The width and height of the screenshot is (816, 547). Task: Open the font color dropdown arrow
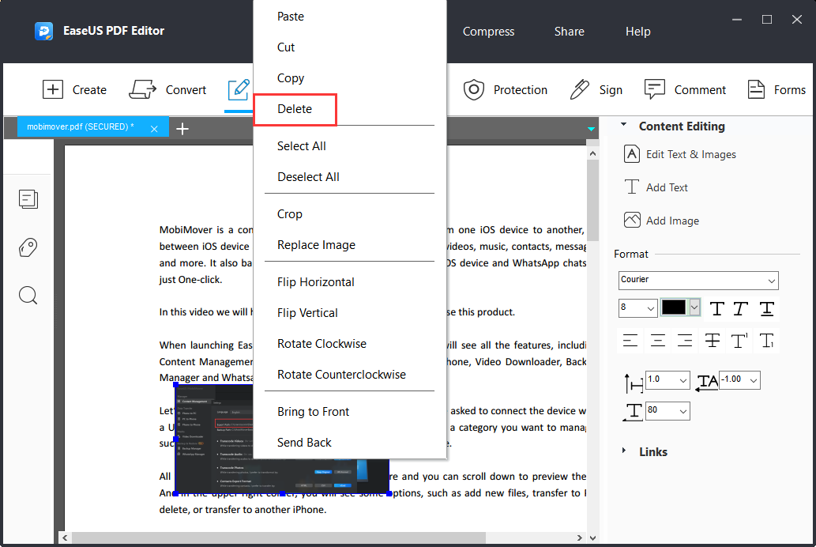click(x=694, y=307)
